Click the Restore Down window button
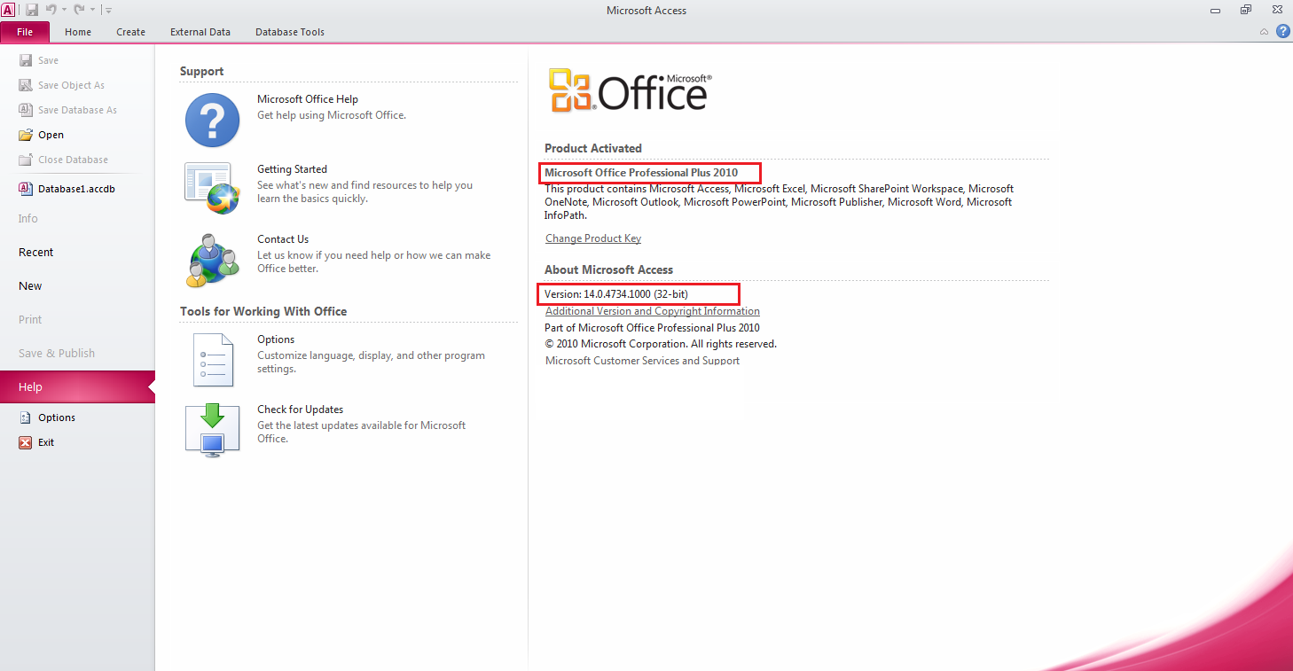This screenshot has width=1293, height=671. pos(1246,10)
